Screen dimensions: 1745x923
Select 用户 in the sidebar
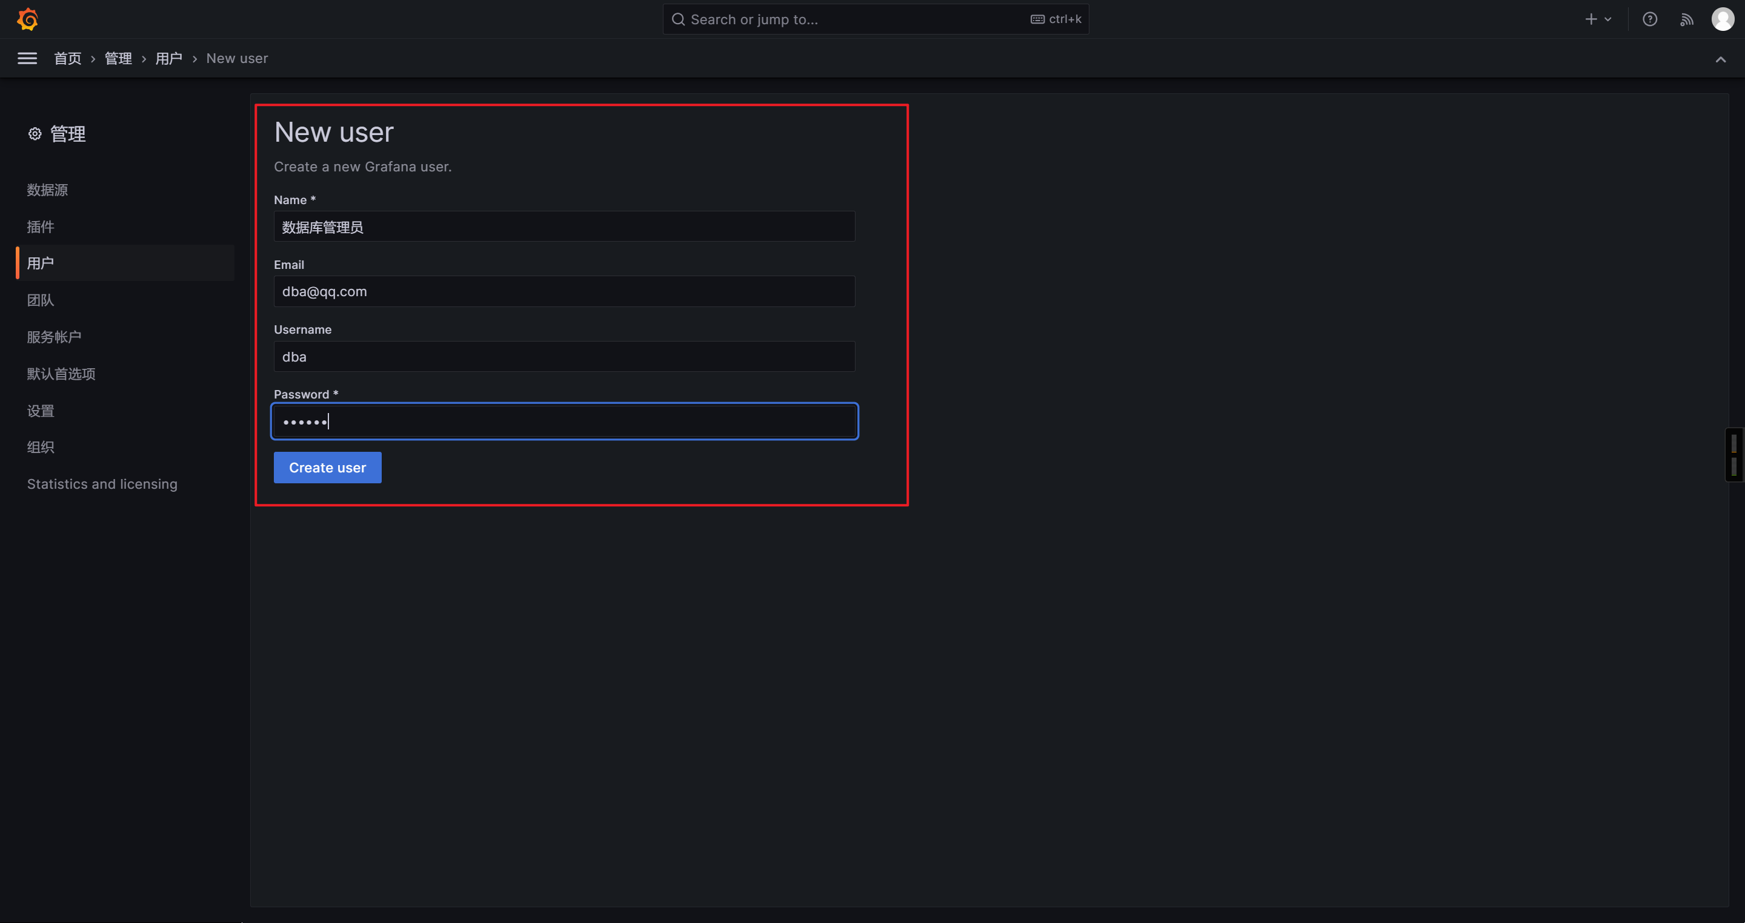125,263
